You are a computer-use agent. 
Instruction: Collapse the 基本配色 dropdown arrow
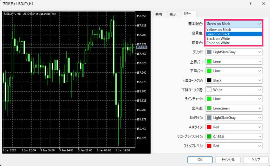pos(259,24)
